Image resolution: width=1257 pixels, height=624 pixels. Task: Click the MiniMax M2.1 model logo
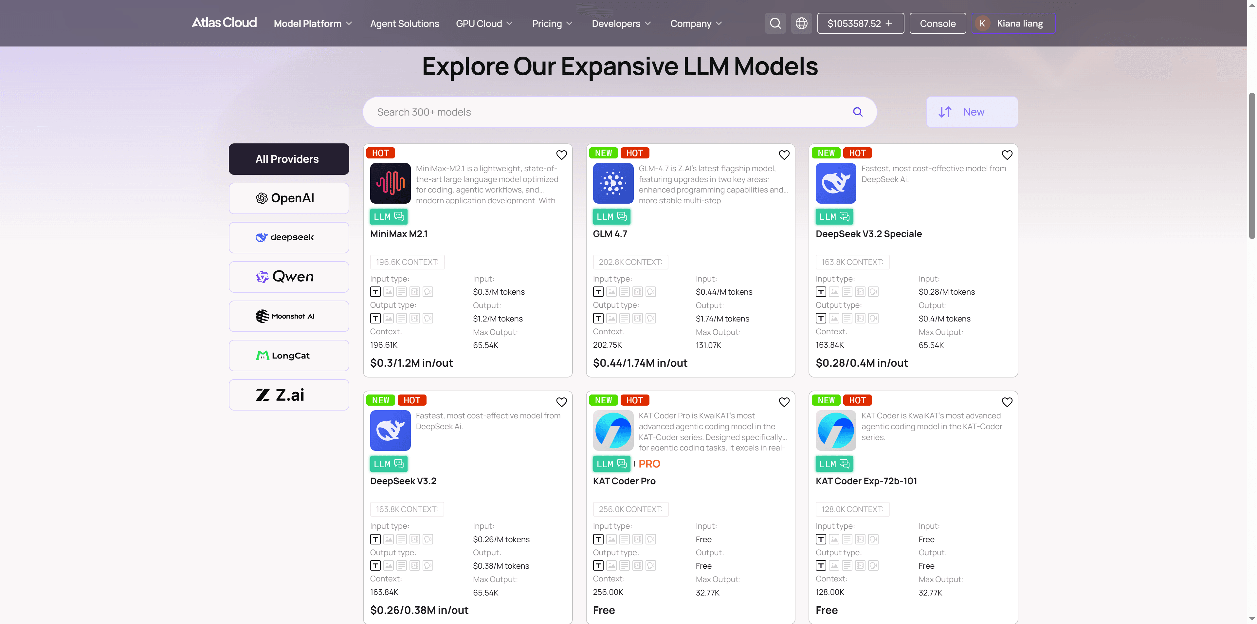point(391,183)
